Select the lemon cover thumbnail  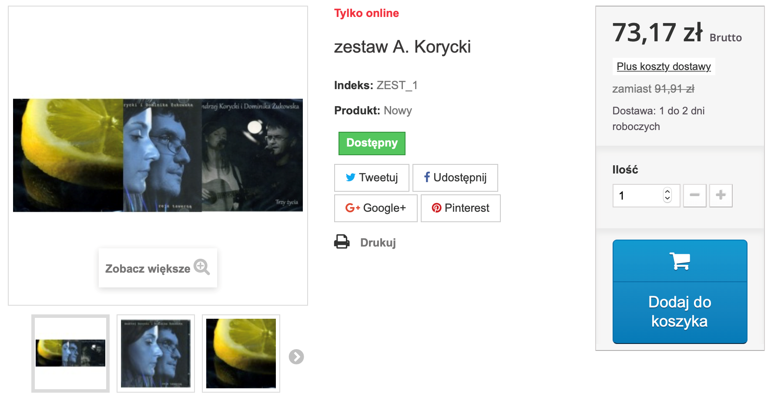click(x=241, y=354)
